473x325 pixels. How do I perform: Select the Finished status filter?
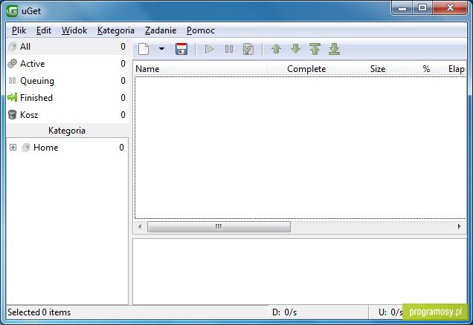[68, 98]
